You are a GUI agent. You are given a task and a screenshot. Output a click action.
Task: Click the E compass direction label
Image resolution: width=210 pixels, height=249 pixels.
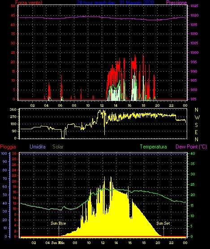(x=196, y=132)
